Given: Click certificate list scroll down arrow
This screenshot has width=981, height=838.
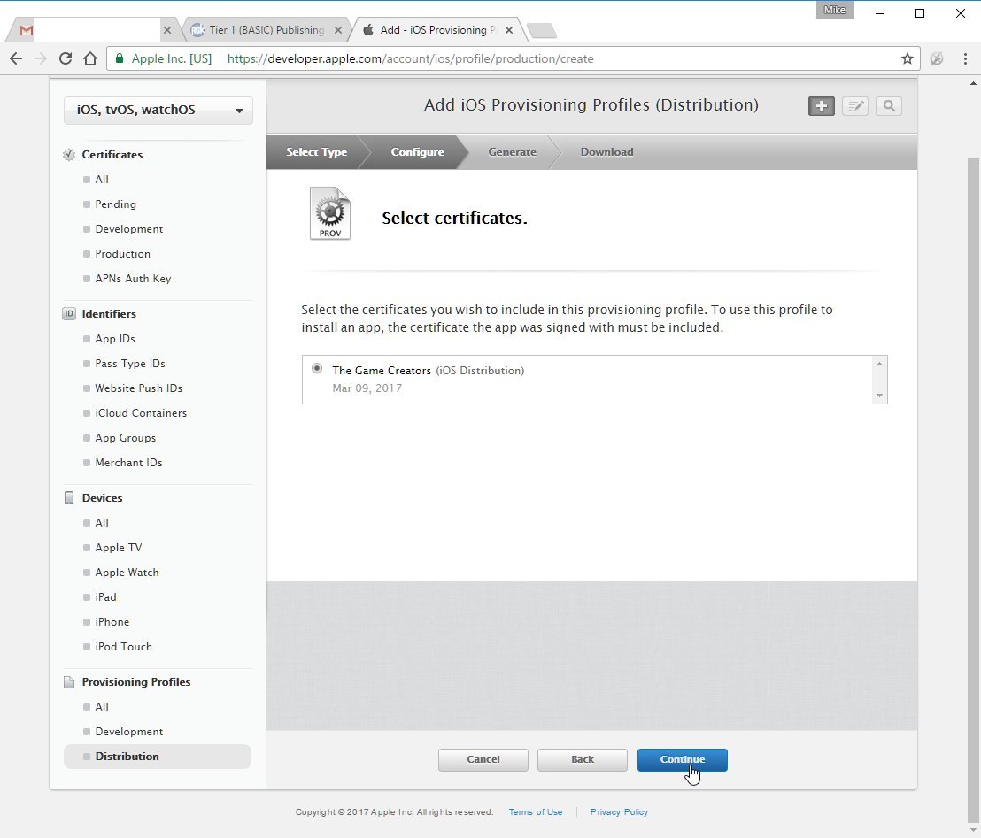Looking at the screenshot, I should pyautogui.click(x=880, y=396).
